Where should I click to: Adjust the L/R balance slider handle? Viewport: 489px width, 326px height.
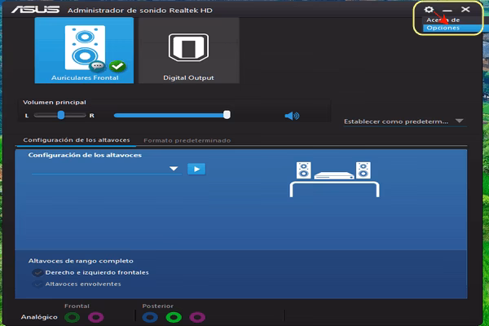click(61, 115)
